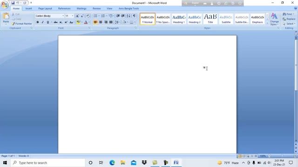This screenshot has width=298, height=167.
Task: Open Microsoft Edge from taskbar
Action: click(x=112, y=163)
